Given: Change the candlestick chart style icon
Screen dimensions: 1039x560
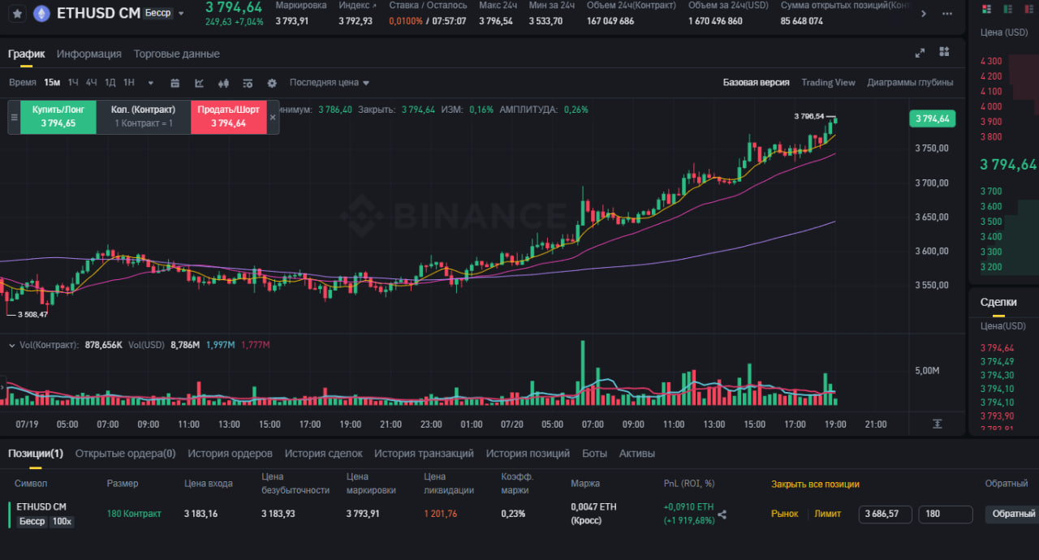Looking at the screenshot, I should pyautogui.click(x=224, y=83).
